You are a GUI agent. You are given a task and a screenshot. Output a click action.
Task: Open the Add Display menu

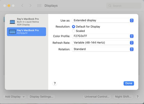[15, 97]
